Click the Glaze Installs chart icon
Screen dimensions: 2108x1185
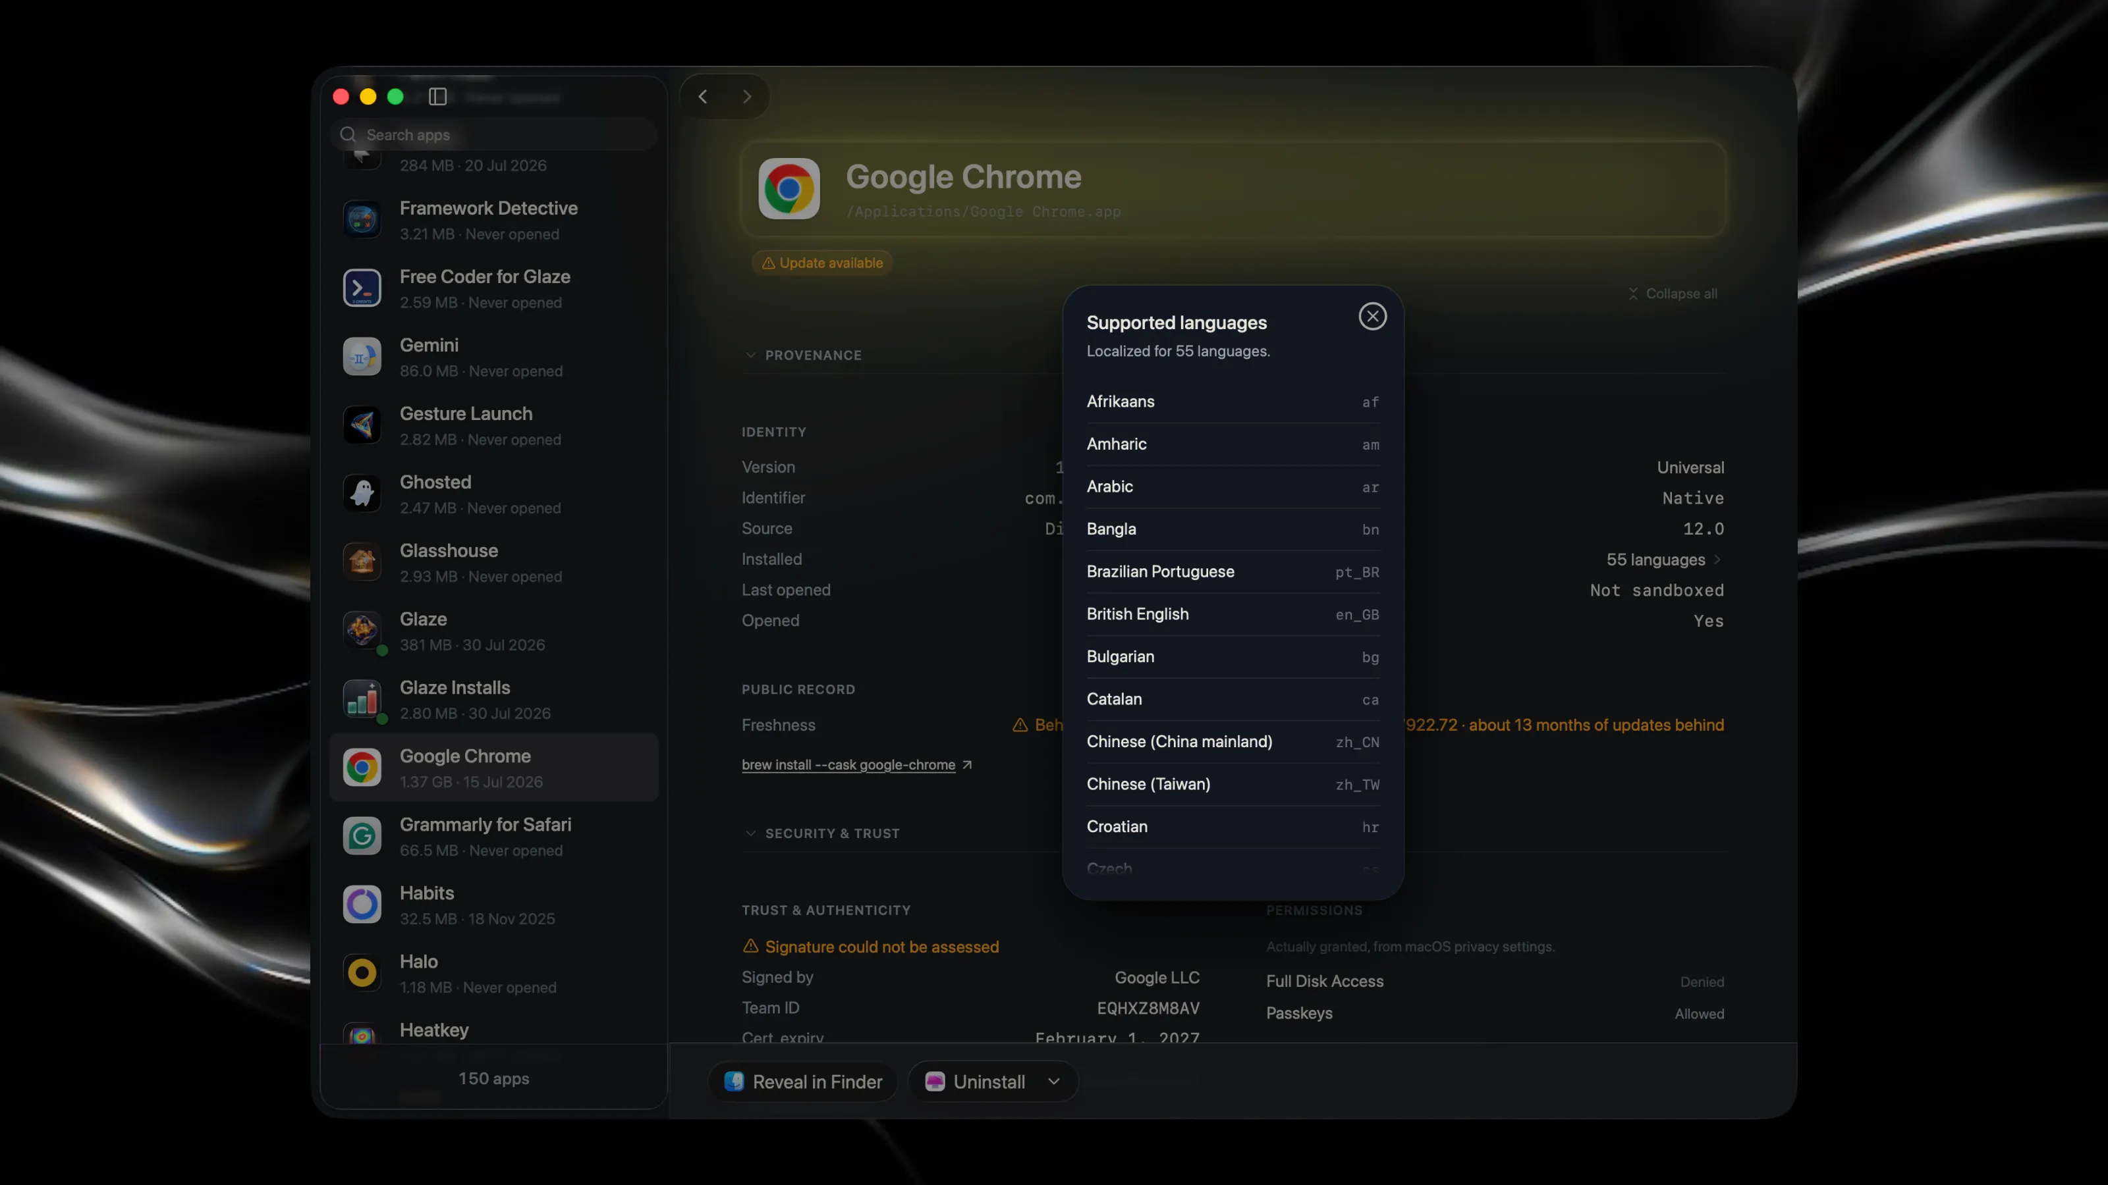point(362,699)
